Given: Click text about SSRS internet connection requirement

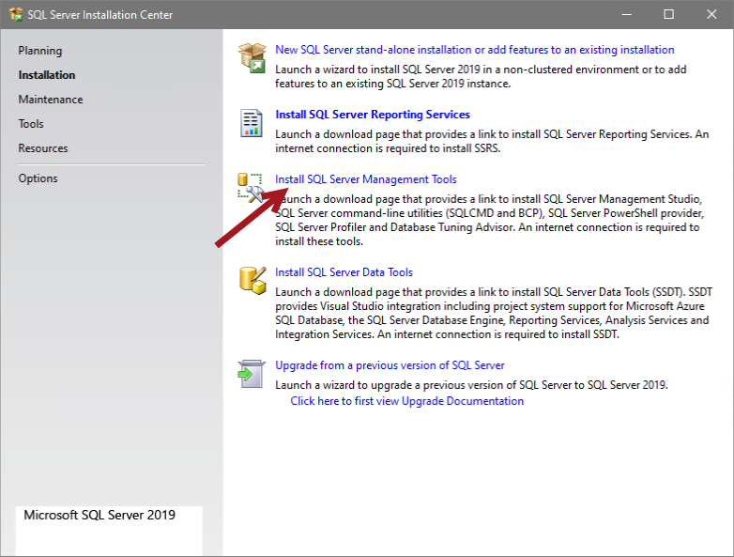Looking at the screenshot, I should (388, 148).
